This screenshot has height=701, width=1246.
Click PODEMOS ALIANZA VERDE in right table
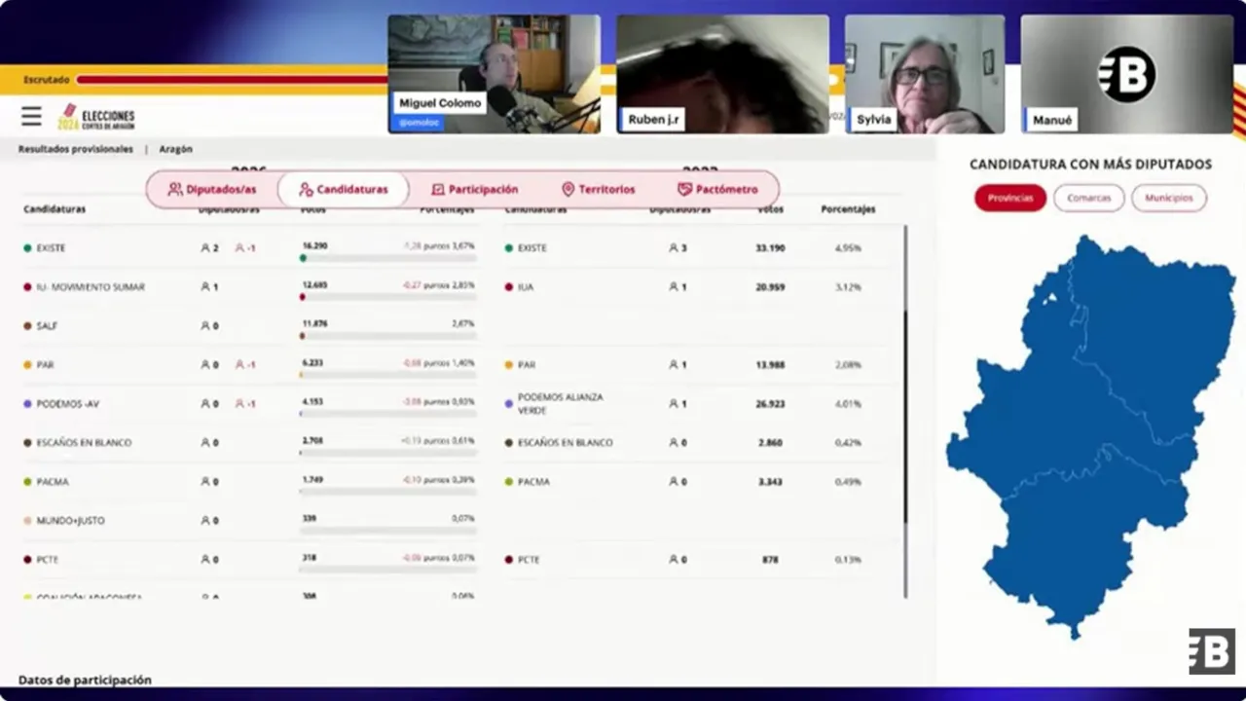click(560, 404)
